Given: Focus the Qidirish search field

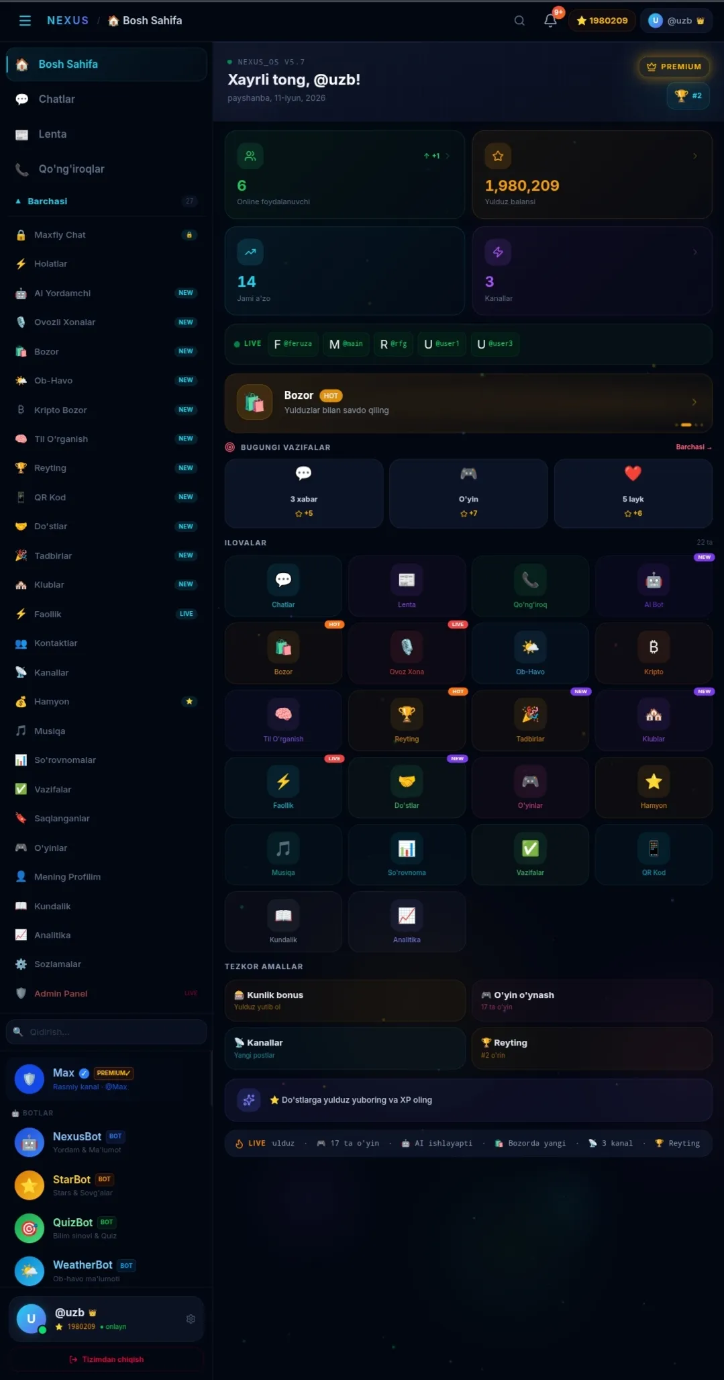Looking at the screenshot, I should (x=107, y=1031).
